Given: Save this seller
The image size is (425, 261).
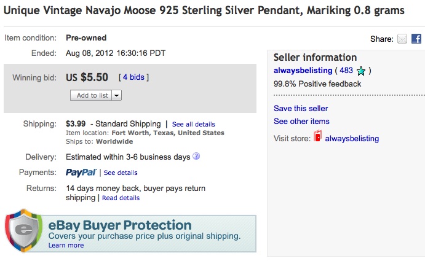Looking at the screenshot, I should click(x=301, y=108).
